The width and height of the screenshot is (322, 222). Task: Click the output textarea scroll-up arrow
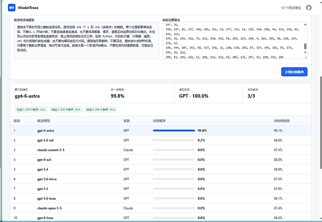(305, 25)
